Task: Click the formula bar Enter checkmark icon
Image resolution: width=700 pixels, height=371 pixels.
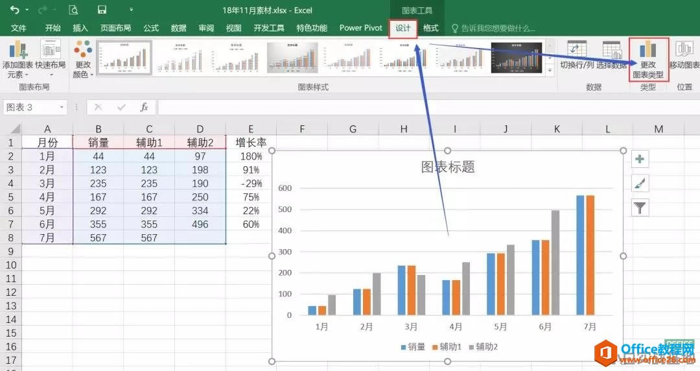Action: click(x=121, y=107)
